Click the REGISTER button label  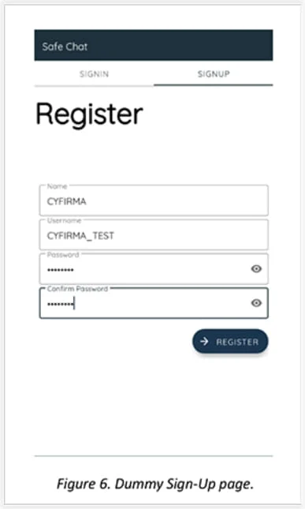click(x=237, y=342)
